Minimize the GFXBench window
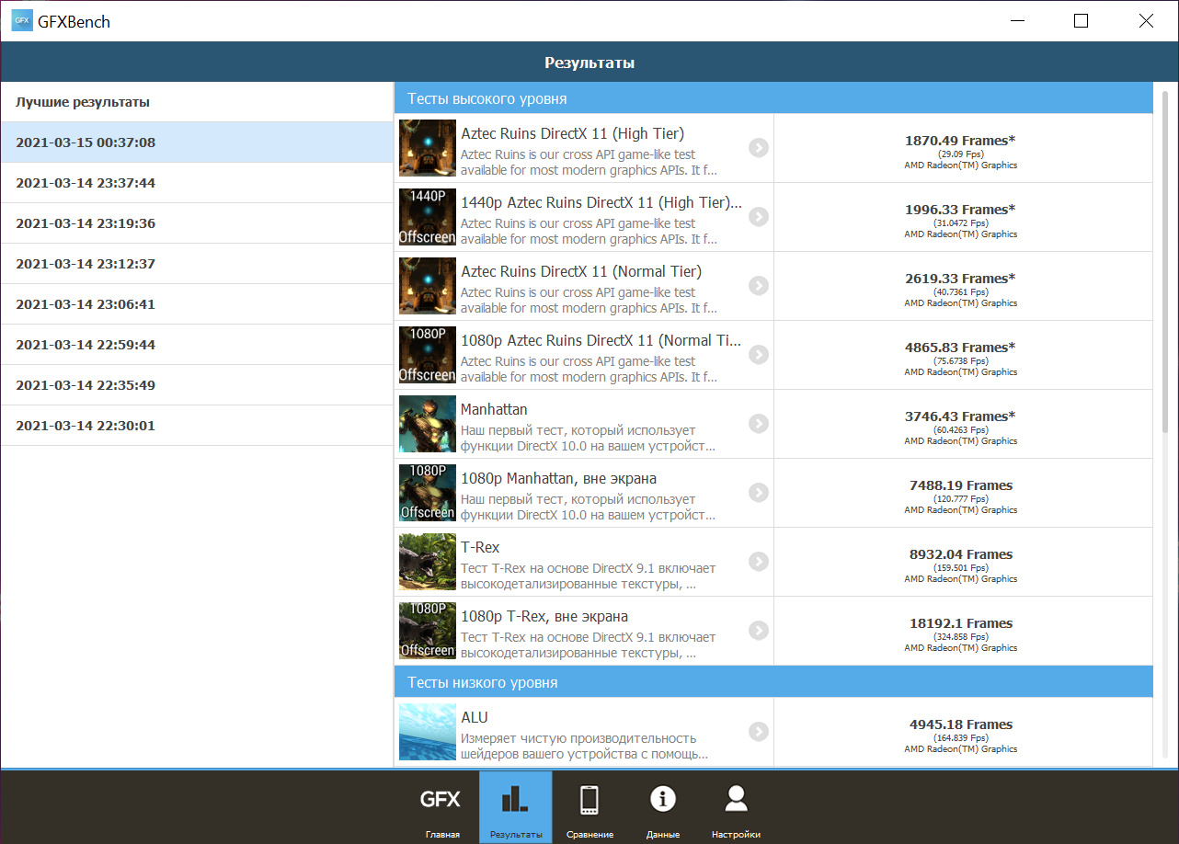The height and width of the screenshot is (844, 1179). click(x=1017, y=20)
